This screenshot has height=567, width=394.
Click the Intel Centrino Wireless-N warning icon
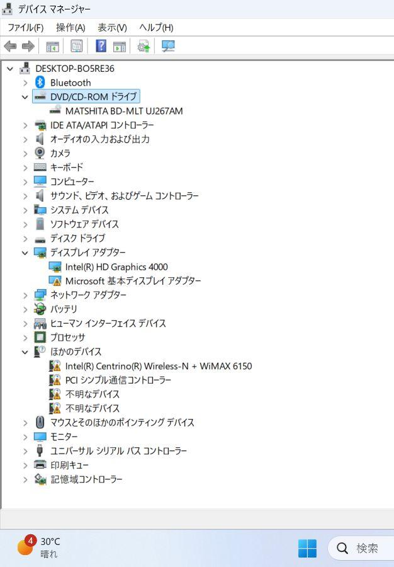click(x=55, y=366)
